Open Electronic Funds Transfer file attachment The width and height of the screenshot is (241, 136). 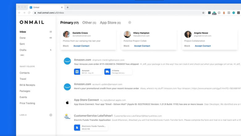click(91, 128)
